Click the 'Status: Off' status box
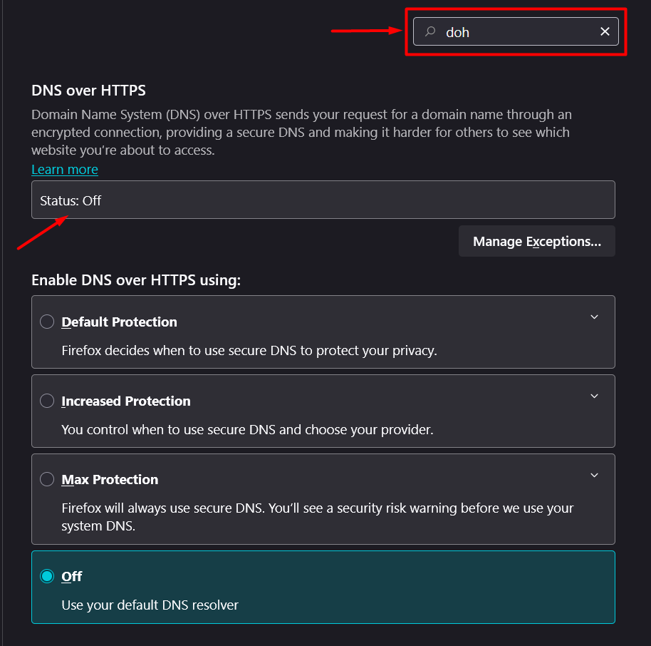651x646 pixels. tap(323, 200)
